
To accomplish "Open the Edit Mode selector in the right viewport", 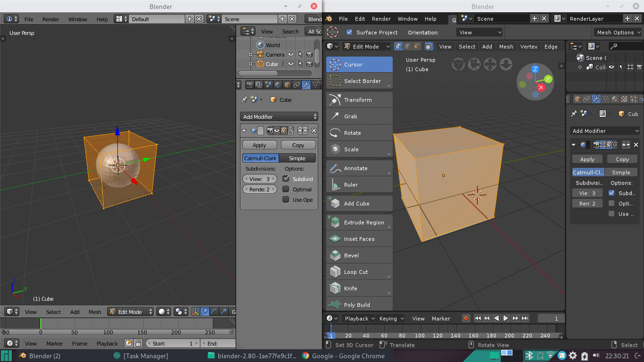I will click(366, 46).
